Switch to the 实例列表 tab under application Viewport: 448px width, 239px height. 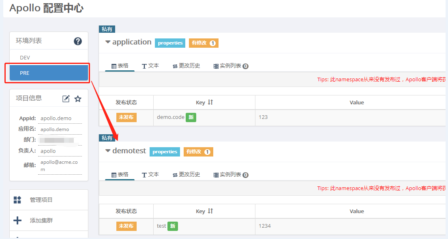pos(227,66)
